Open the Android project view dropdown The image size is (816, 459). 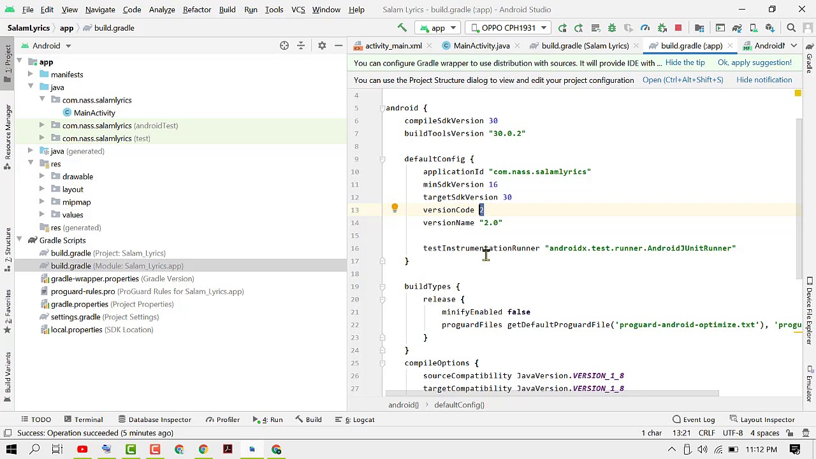click(x=46, y=46)
